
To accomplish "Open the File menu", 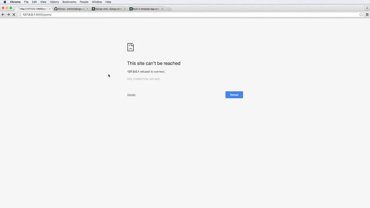I will click(x=26, y=2).
